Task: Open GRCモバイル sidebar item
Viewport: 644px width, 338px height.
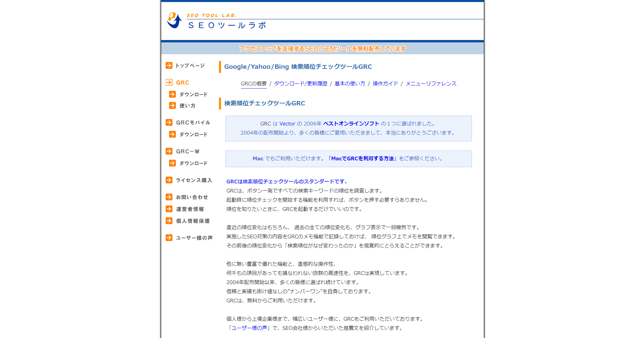Action: (x=193, y=123)
